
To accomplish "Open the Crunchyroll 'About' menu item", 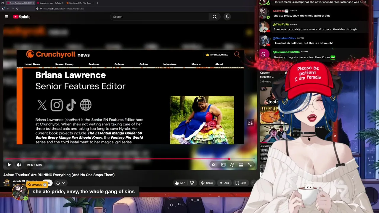I will coord(219,64).
